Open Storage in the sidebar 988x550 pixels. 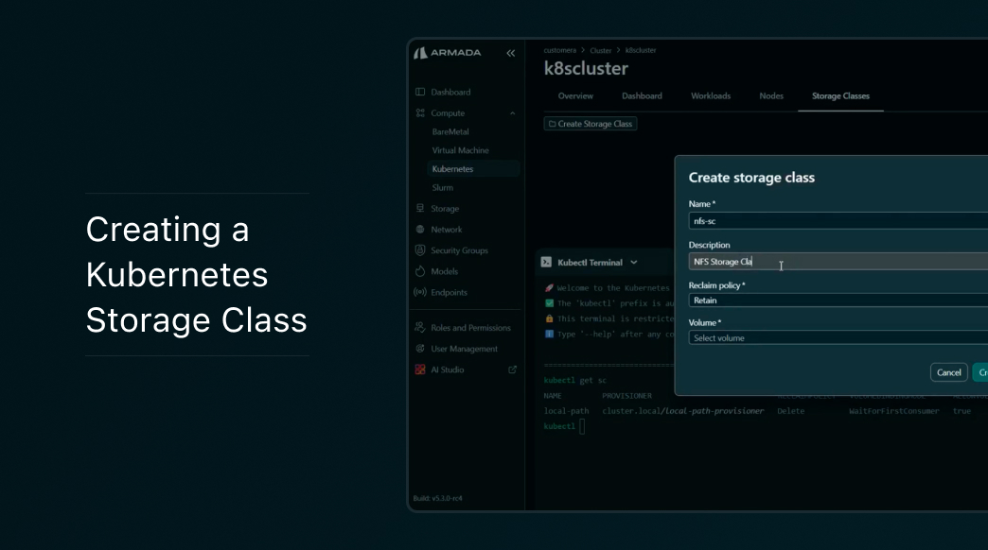pyautogui.click(x=445, y=208)
